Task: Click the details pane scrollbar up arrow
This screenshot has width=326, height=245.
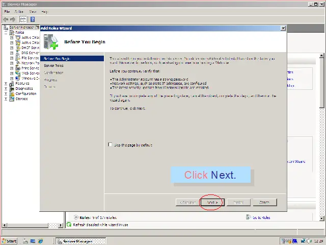Action: point(321,56)
